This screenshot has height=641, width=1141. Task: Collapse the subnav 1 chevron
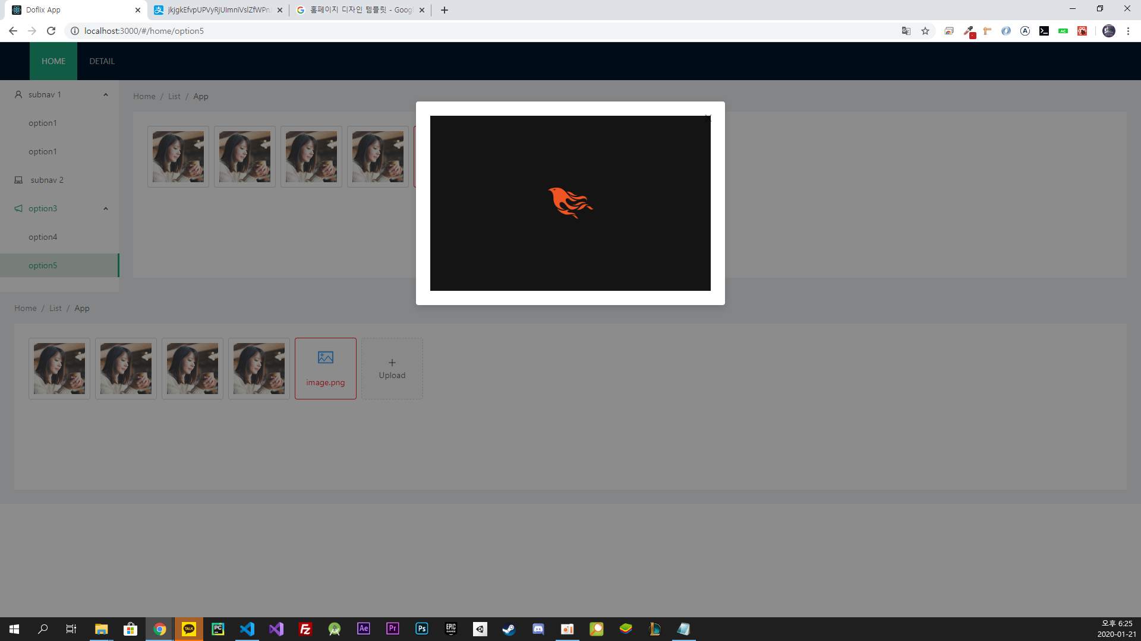106,95
